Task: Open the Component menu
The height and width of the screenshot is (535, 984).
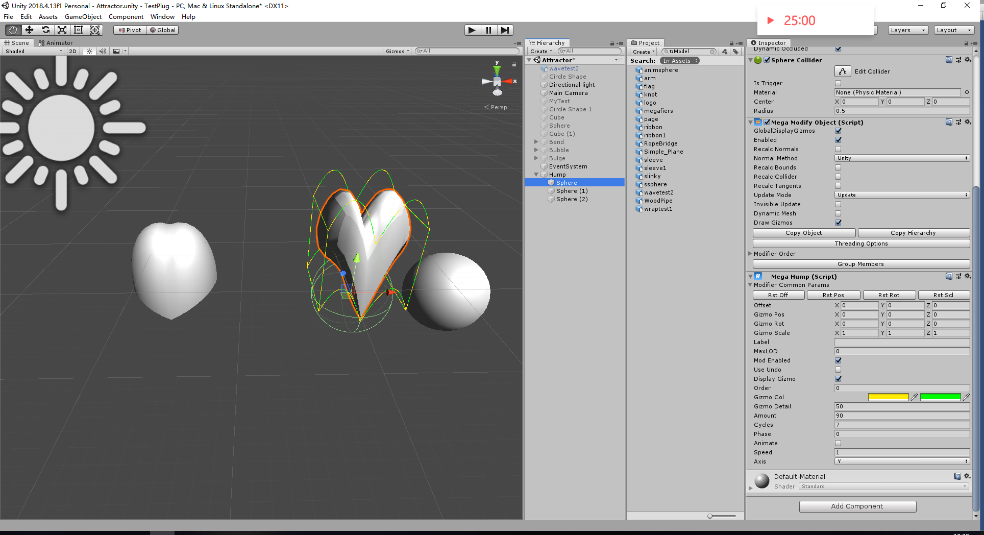Action: coord(126,17)
